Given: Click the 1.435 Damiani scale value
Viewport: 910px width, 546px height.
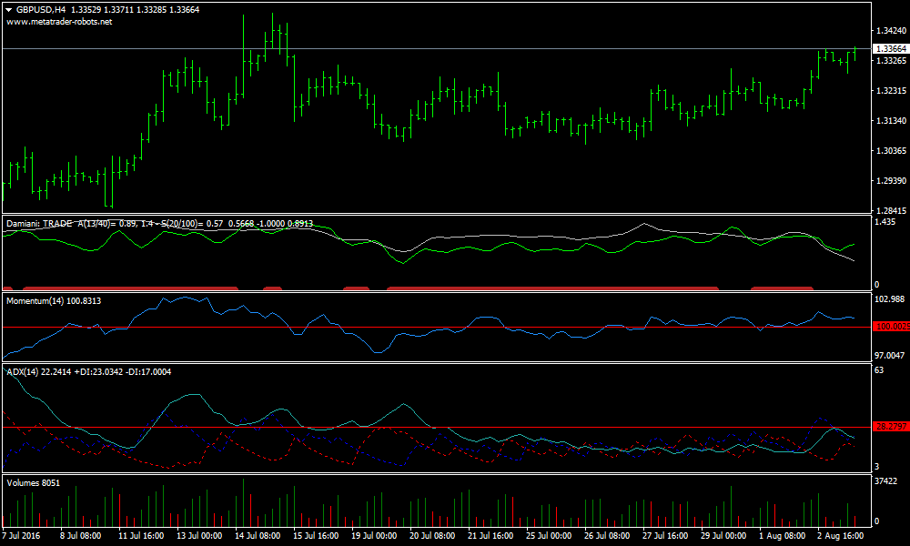Looking at the screenshot, I should (884, 222).
